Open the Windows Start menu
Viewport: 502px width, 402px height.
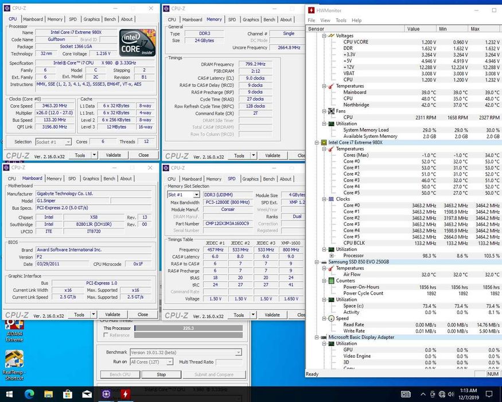click(9, 394)
